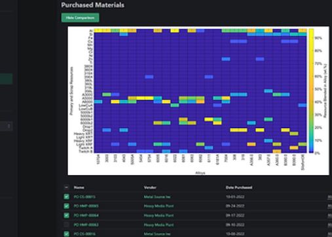Screen dimensions: 332x237
Task: Sort by the Date Purchased column header
Action: 239,187
